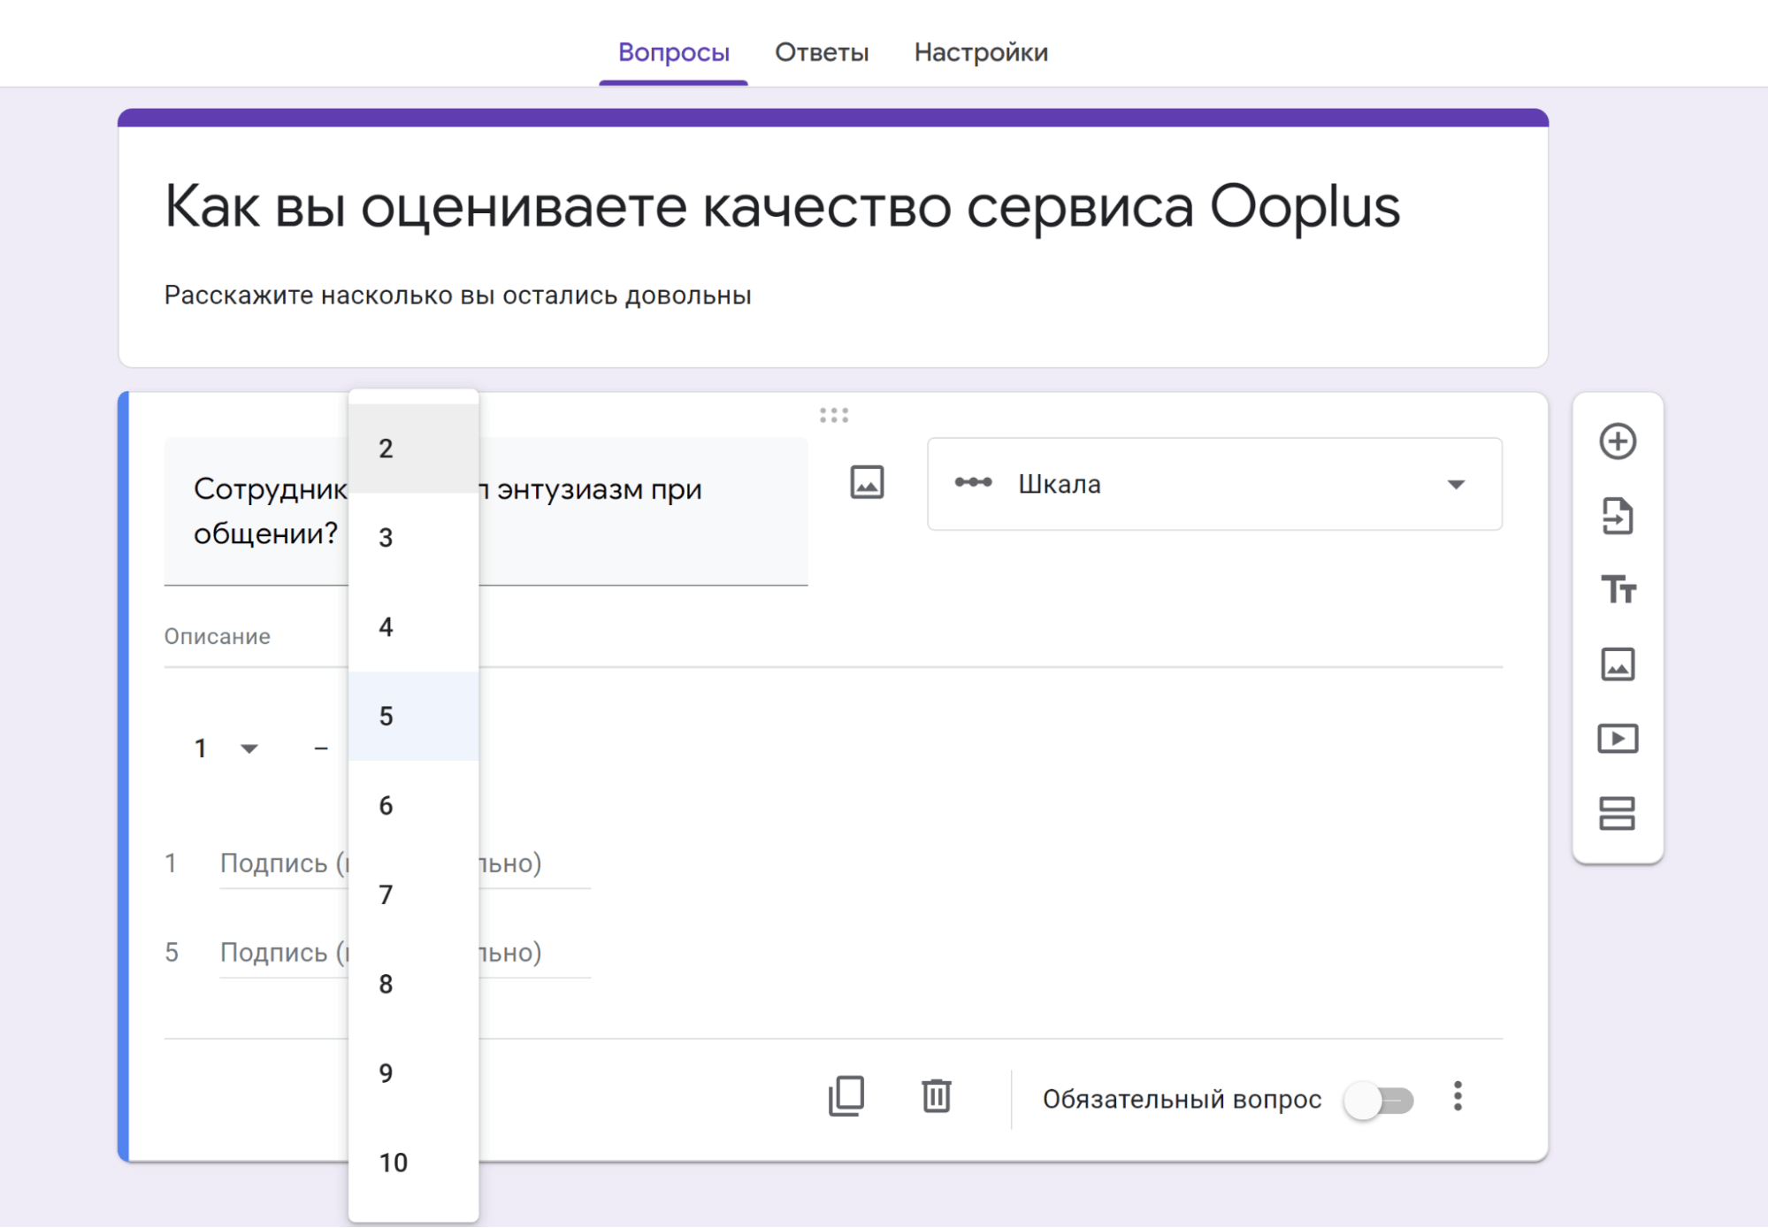Choose 8 in the scale maximum list
Image resolution: width=1768 pixels, height=1228 pixels.
(414, 984)
